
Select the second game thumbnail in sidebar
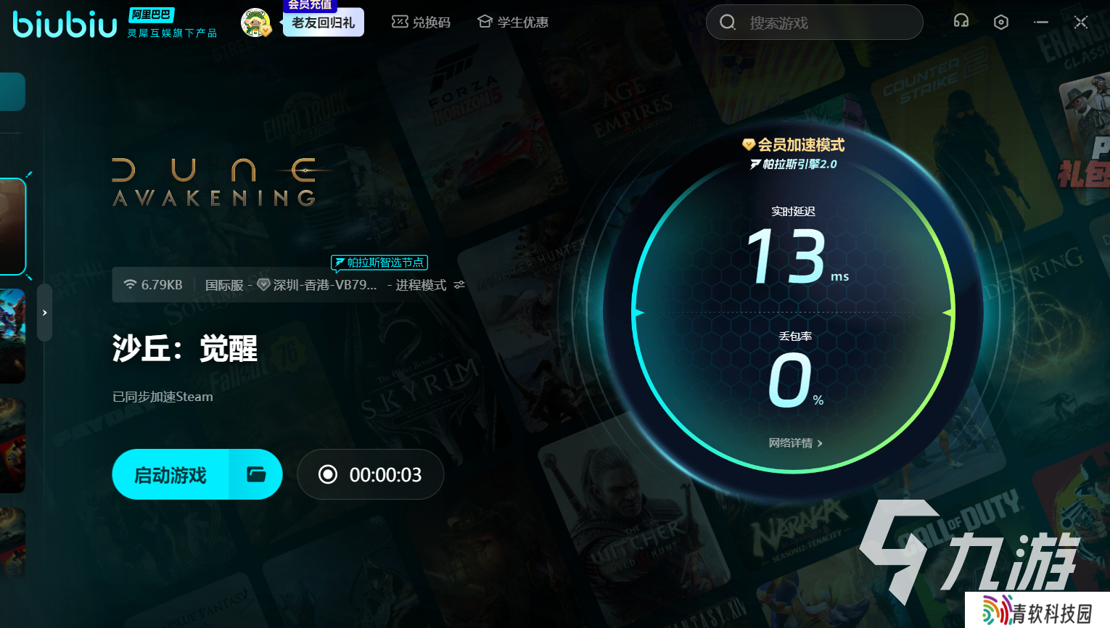[x=12, y=336]
